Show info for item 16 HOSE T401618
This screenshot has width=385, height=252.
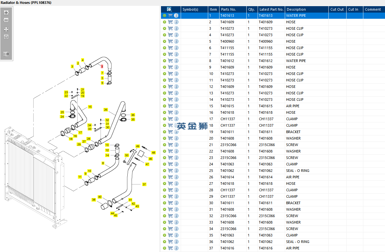point(176,113)
